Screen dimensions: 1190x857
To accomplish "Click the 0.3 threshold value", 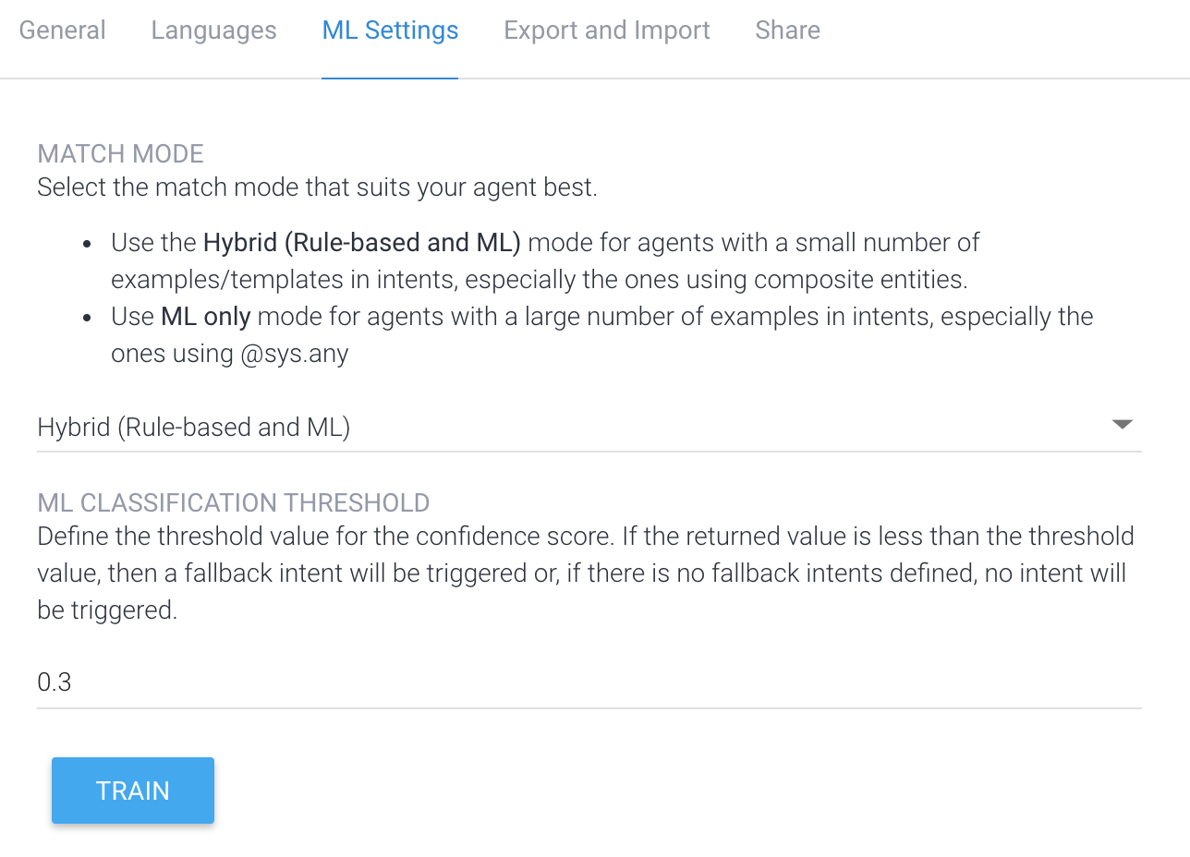I will tap(55, 682).
